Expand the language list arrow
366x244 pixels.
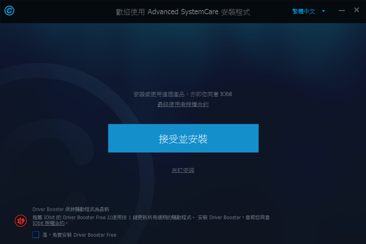pyautogui.click(x=324, y=11)
